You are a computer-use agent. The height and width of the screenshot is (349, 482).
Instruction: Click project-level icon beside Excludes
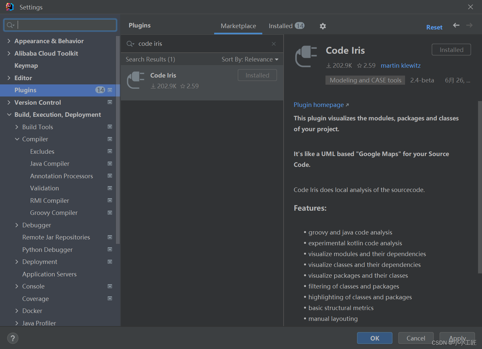[x=110, y=151]
